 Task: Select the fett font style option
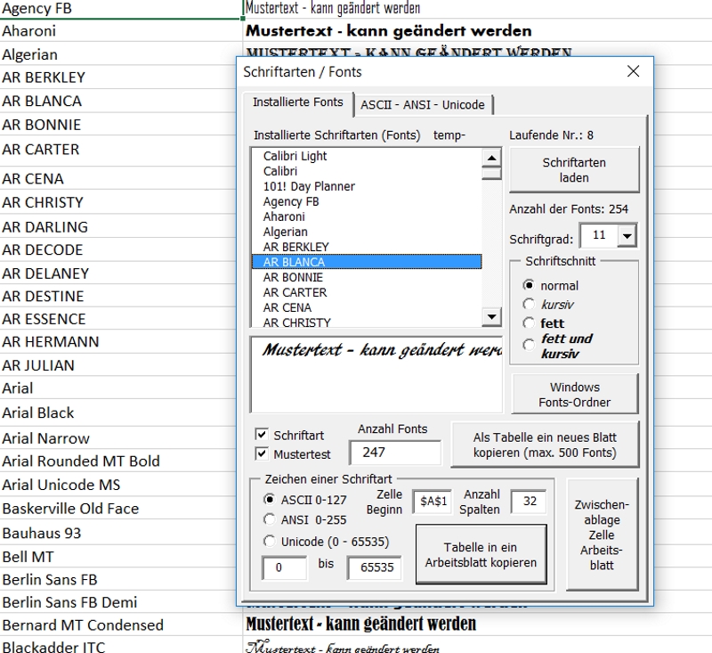click(x=529, y=323)
